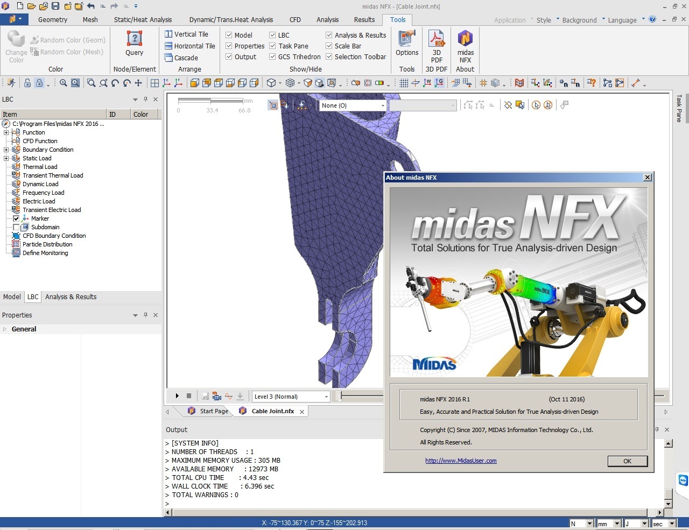Switch to the Model panel tab

[12, 296]
